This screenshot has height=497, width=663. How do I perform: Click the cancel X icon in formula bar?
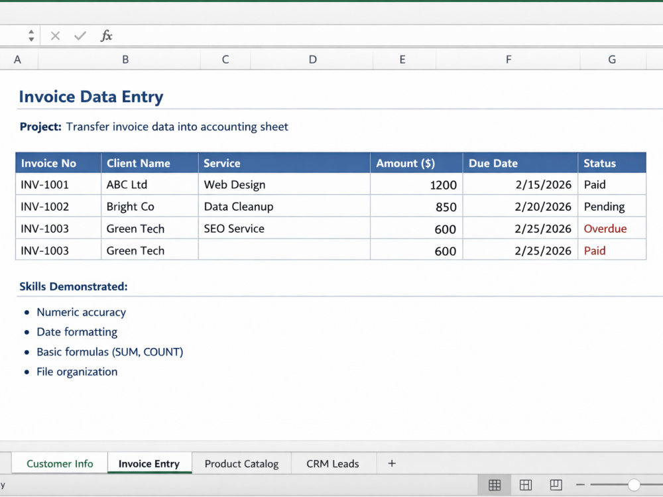click(55, 36)
